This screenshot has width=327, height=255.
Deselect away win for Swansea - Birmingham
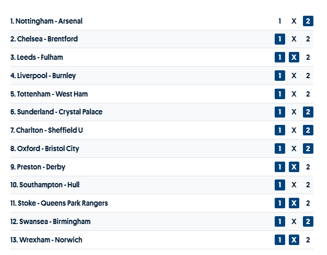pos(308,221)
